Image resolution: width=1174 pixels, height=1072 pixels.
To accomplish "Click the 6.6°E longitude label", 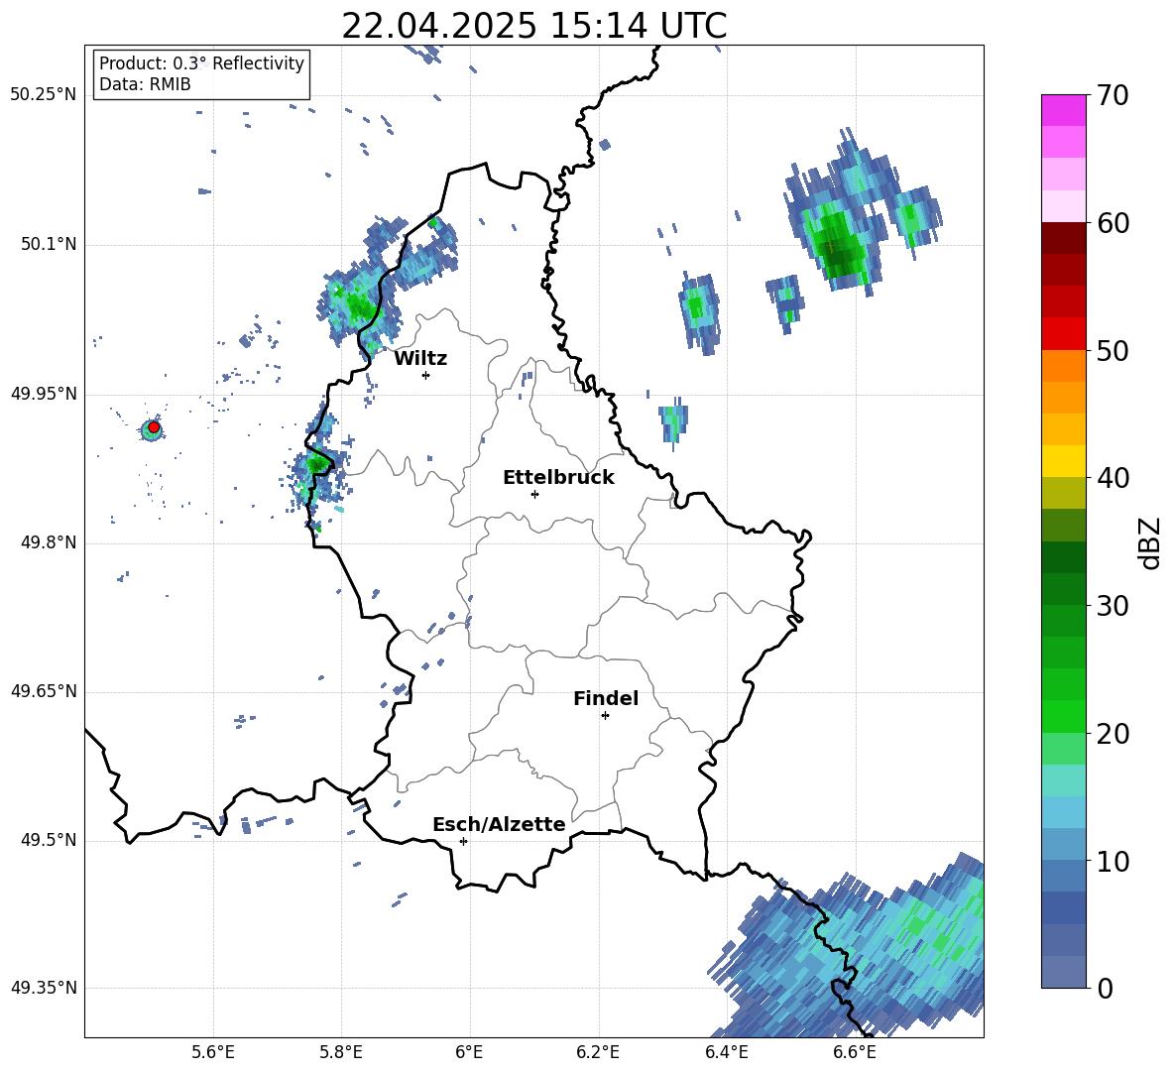I will [855, 1052].
